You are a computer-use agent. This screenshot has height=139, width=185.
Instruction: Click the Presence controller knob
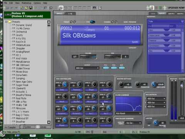pyautogui.click(x=80, y=85)
